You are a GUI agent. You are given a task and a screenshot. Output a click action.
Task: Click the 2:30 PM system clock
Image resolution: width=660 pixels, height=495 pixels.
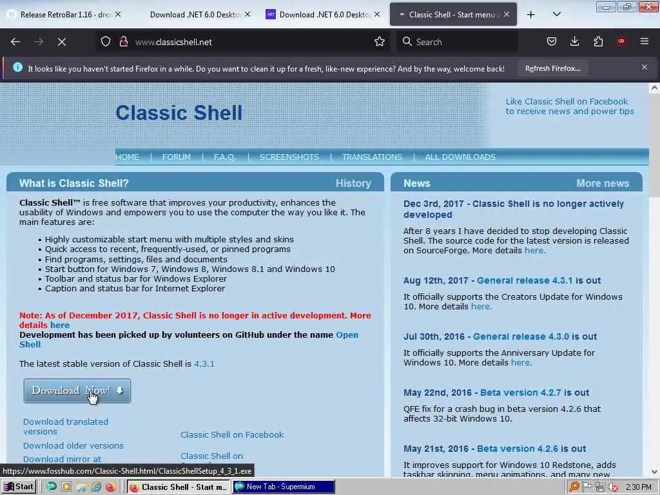pos(639,487)
